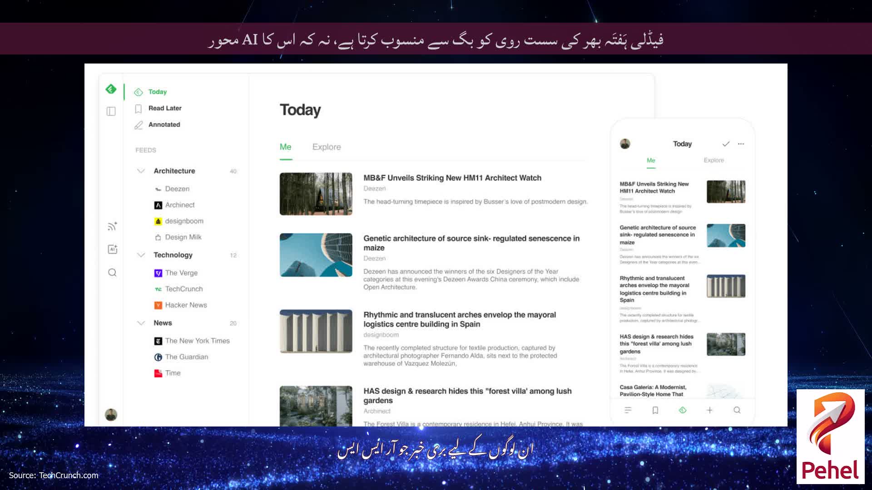Viewport: 872px width, 490px height.
Task: Open the three-dot menu on mobile view
Action: pyautogui.click(x=741, y=144)
